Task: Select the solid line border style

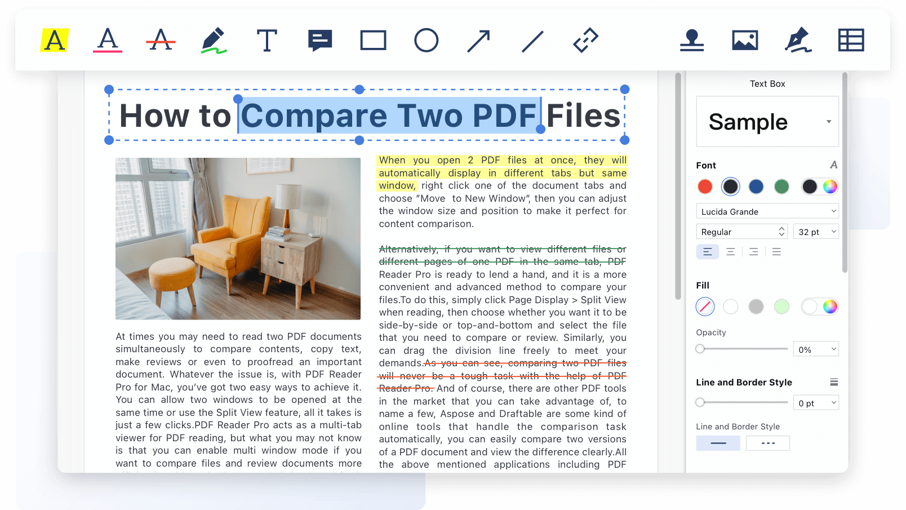Action: (x=718, y=444)
